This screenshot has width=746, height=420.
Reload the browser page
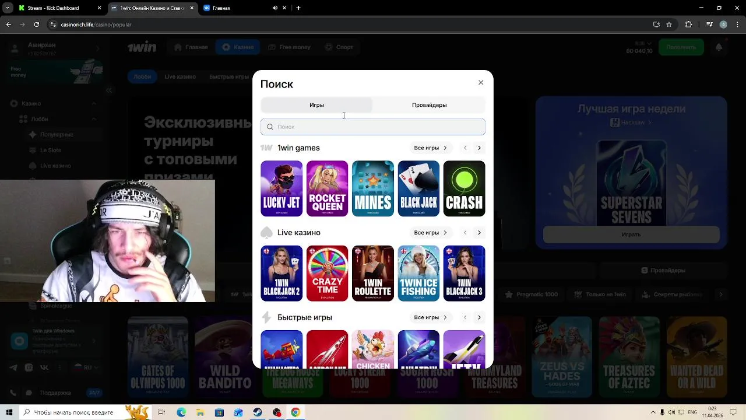[x=36, y=24]
